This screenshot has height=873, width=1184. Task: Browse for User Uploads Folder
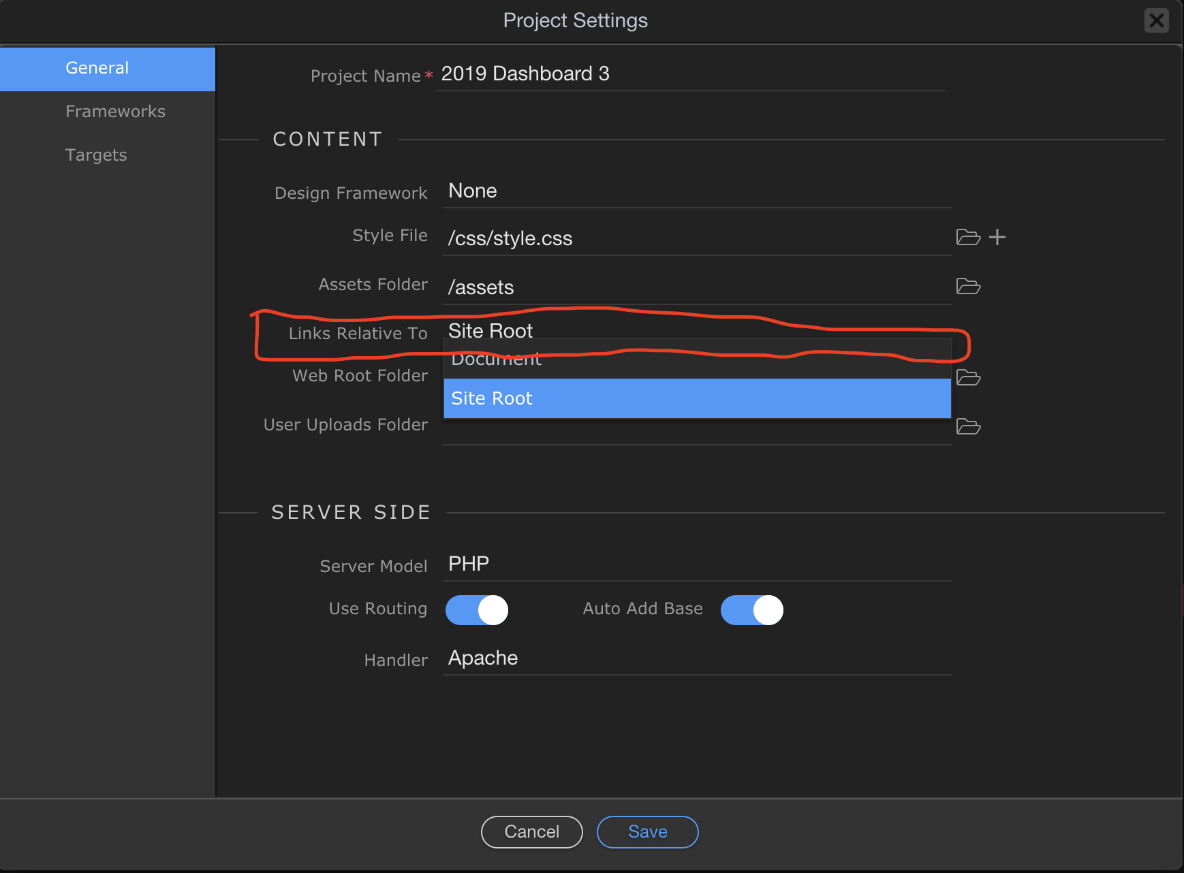coord(967,426)
